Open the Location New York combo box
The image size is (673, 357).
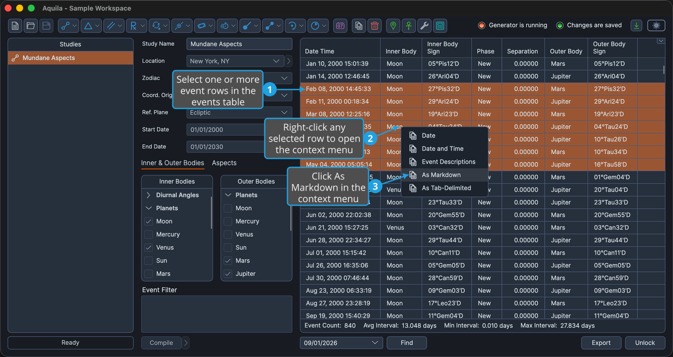[x=235, y=61]
